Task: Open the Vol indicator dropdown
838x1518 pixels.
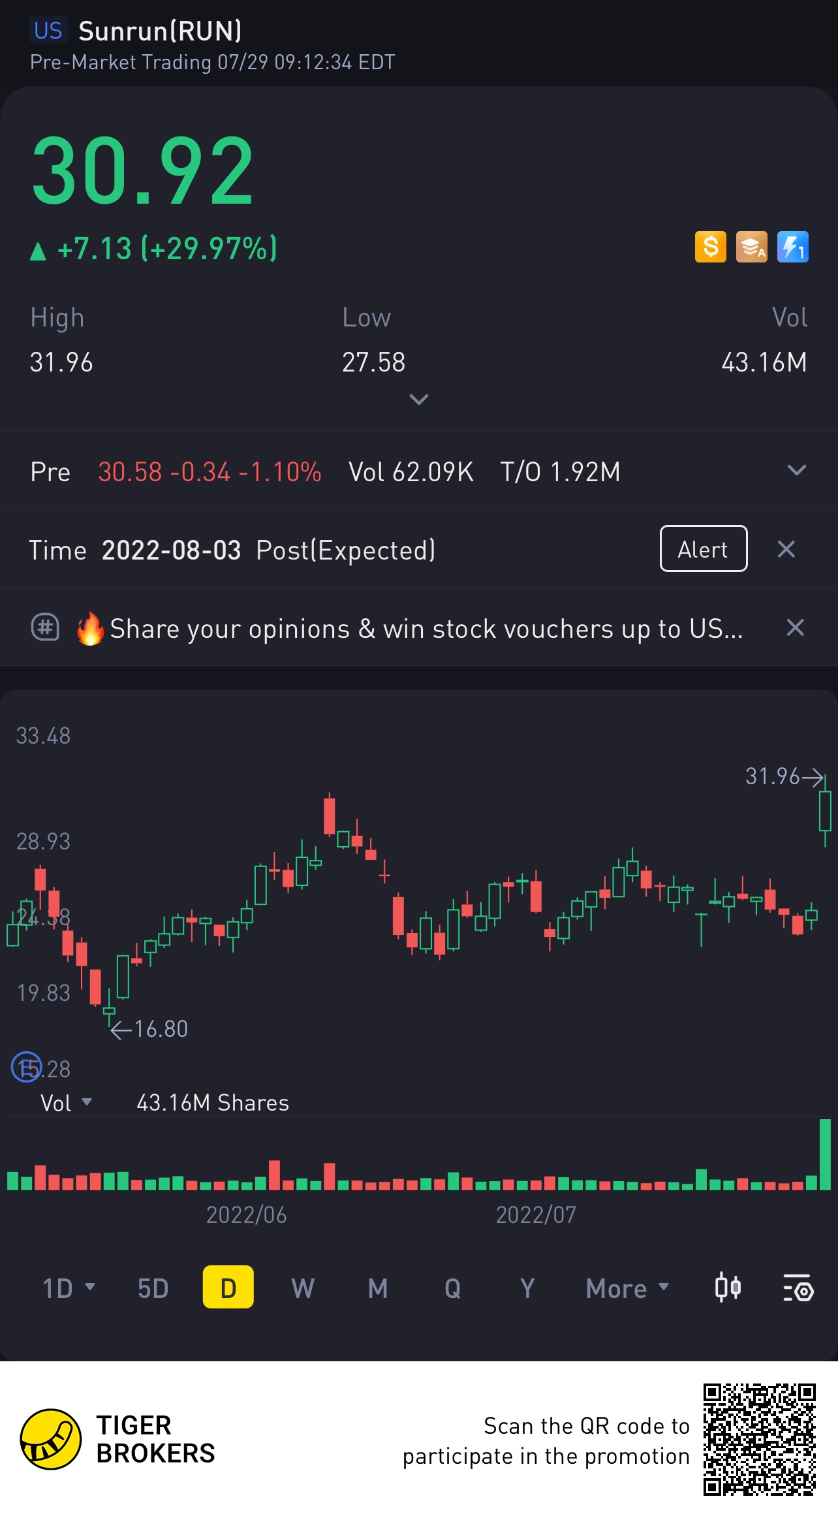Action: tap(66, 1103)
